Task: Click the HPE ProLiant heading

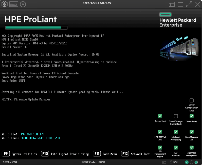Action: (x=31, y=19)
